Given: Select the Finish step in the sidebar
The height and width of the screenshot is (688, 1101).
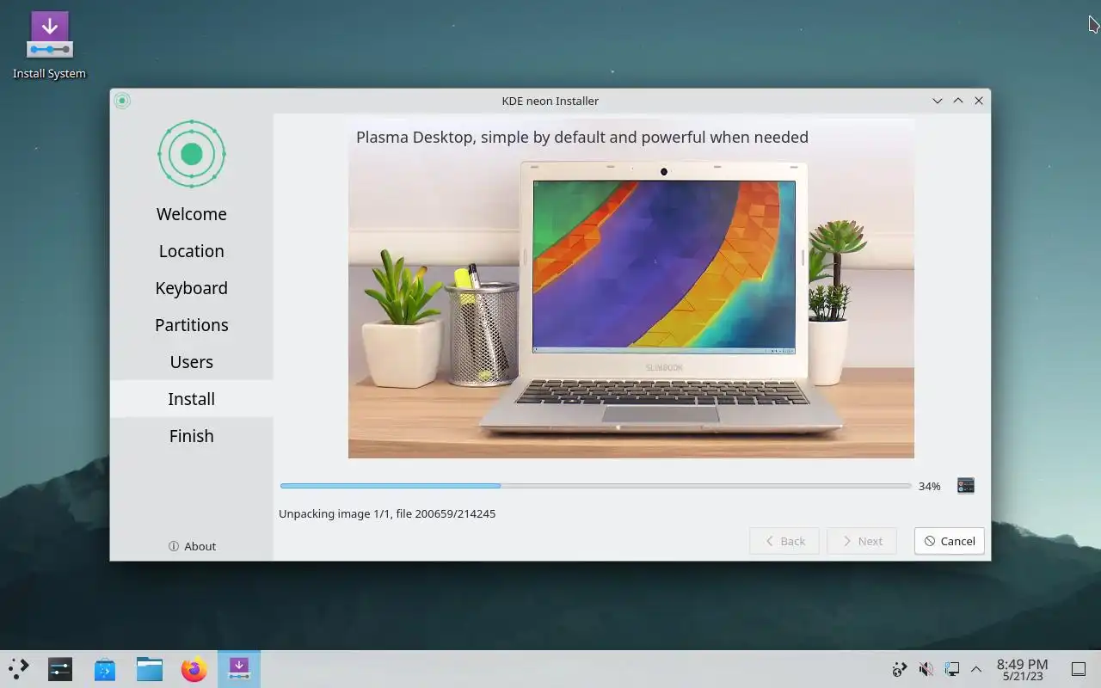Looking at the screenshot, I should [x=192, y=436].
